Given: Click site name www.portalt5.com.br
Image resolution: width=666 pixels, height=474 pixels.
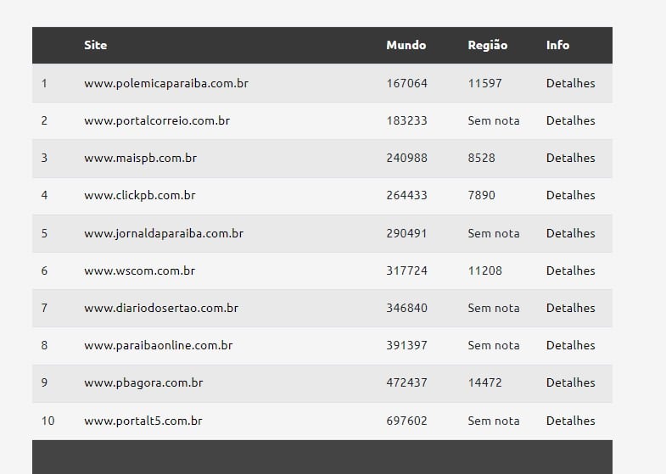Looking at the screenshot, I should pyautogui.click(x=143, y=421).
